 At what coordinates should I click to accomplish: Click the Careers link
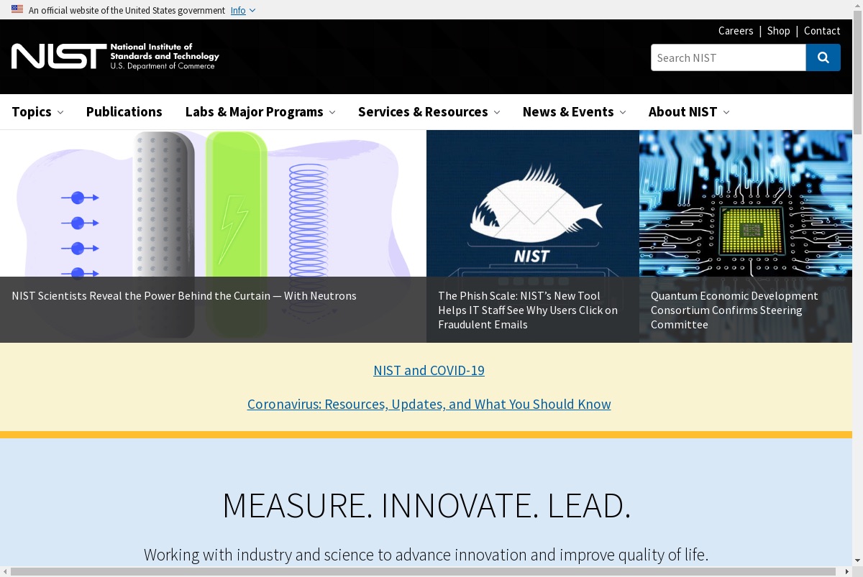[736, 31]
